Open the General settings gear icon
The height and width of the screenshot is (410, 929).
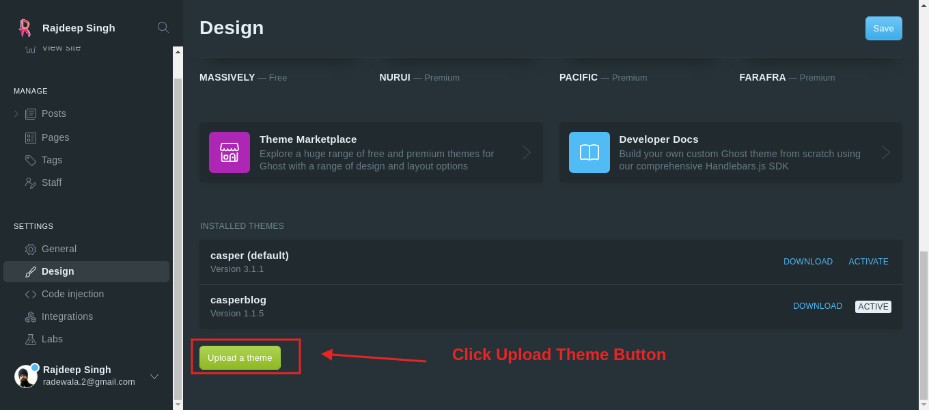[x=29, y=249]
